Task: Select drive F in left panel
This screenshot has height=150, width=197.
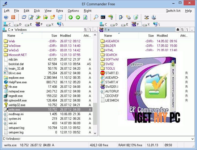Action: pyautogui.click(x=39, y=24)
